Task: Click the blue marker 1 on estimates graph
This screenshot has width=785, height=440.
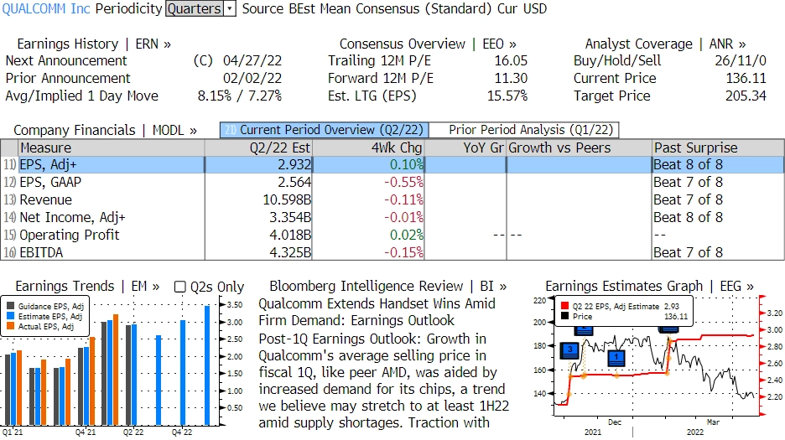Action: (616, 358)
